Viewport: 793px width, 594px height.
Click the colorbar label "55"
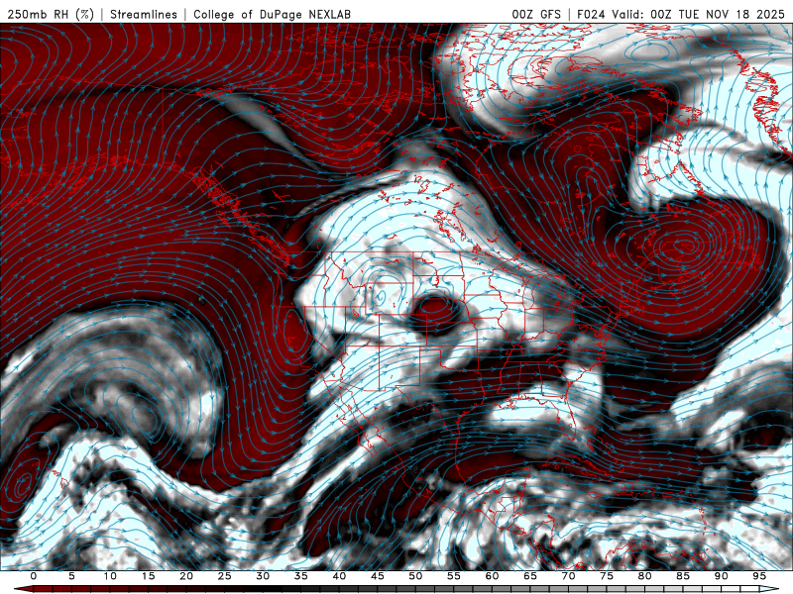coord(454,576)
